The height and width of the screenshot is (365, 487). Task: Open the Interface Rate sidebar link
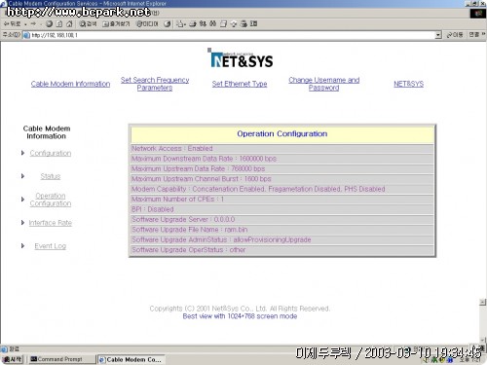pos(51,223)
